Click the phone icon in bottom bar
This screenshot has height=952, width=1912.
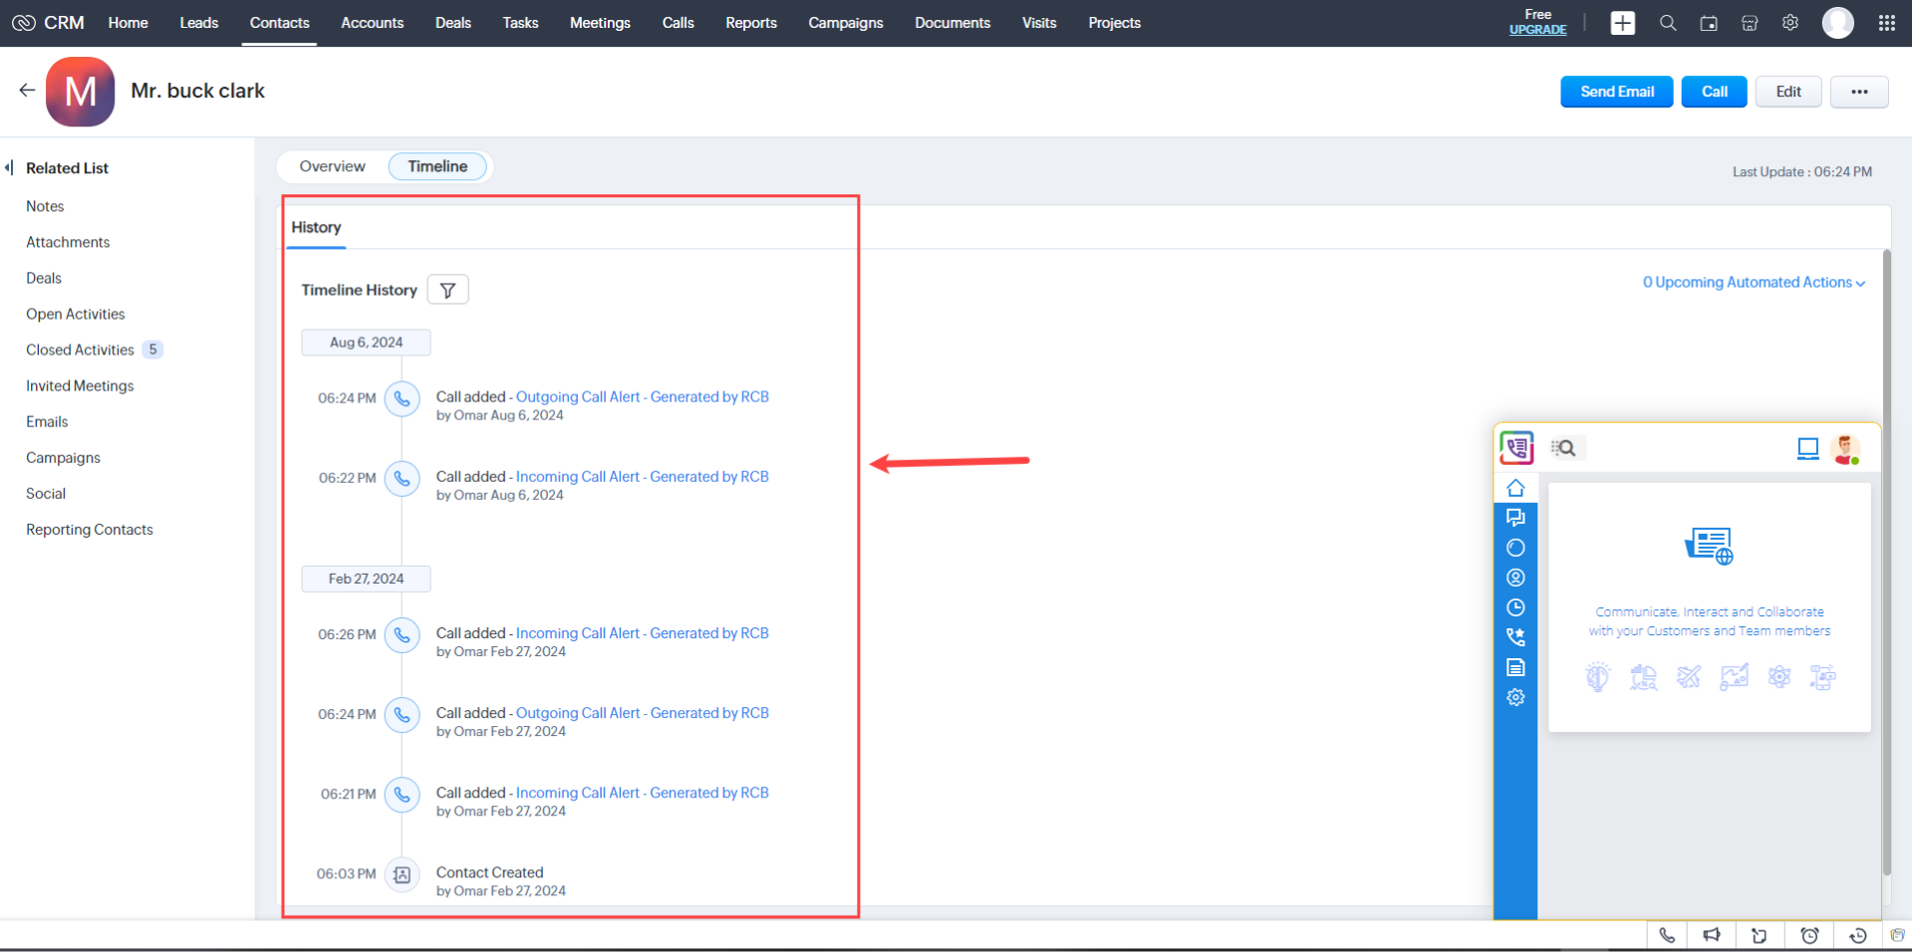click(1666, 935)
